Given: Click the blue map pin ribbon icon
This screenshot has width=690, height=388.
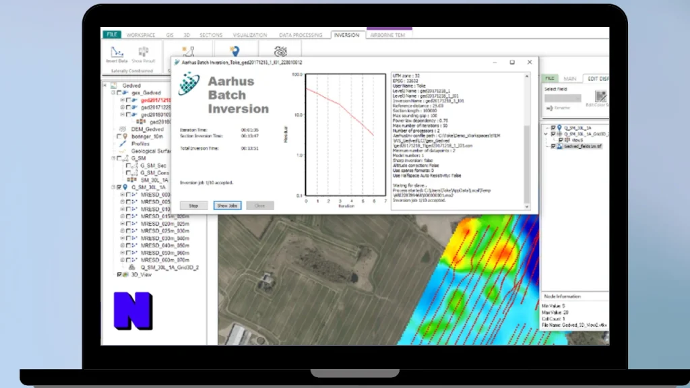Looking at the screenshot, I should pyautogui.click(x=235, y=51).
